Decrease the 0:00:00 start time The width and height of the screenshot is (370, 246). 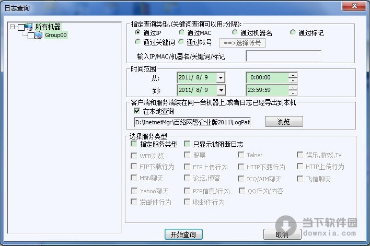tap(293, 80)
